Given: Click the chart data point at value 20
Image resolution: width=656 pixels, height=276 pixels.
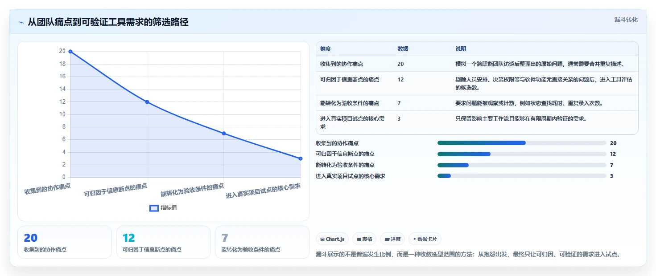Looking at the screenshot, I should coord(70,52).
